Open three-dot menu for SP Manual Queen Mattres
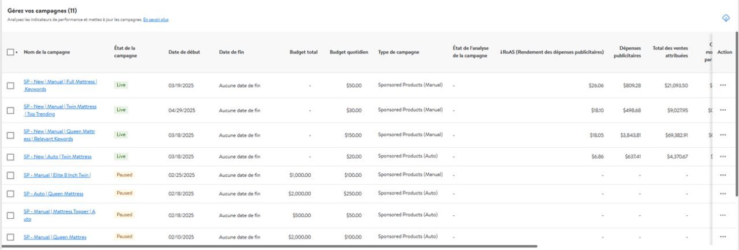 point(723,237)
